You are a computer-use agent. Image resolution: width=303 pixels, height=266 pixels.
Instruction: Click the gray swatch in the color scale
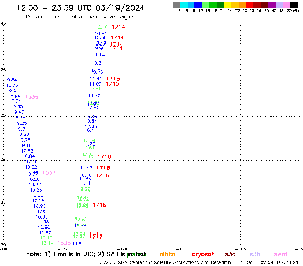tap(176, 5)
